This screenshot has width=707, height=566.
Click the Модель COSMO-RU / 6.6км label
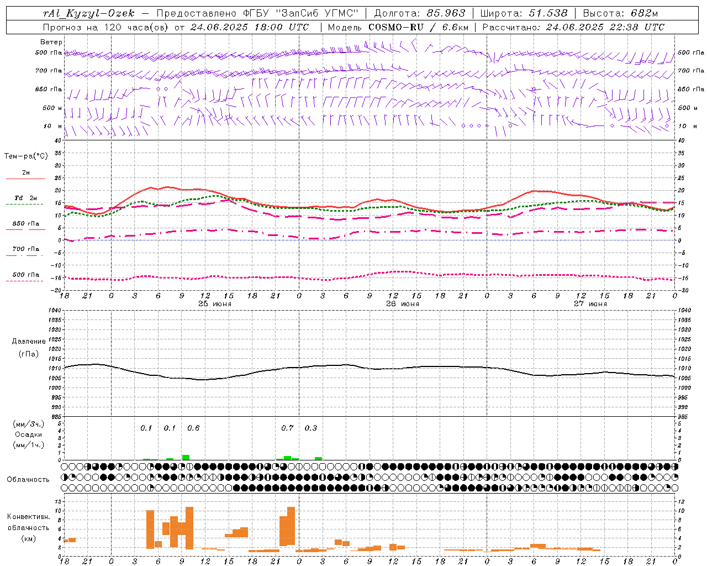click(398, 27)
